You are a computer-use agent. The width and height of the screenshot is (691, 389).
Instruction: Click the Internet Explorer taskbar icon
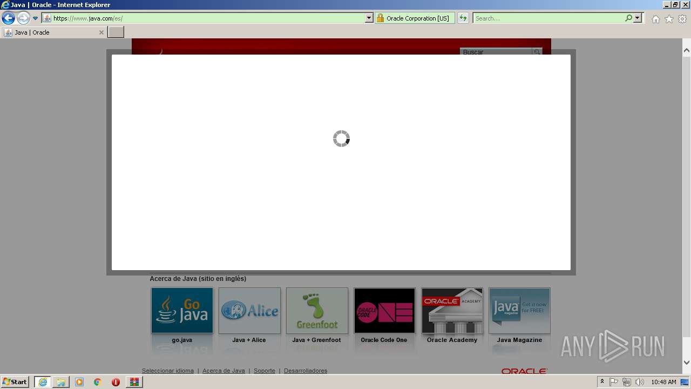[43, 382]
